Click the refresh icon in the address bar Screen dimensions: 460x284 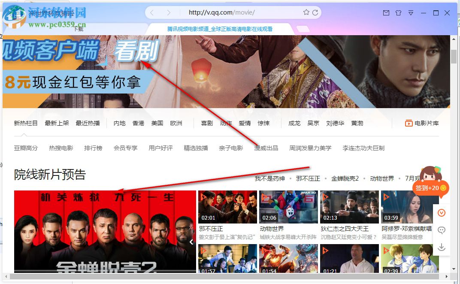tap(315, 12)
